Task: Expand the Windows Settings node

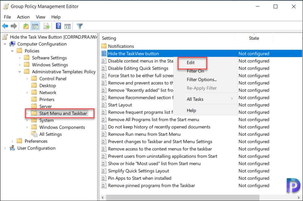Action: click(x=20, y=65)
